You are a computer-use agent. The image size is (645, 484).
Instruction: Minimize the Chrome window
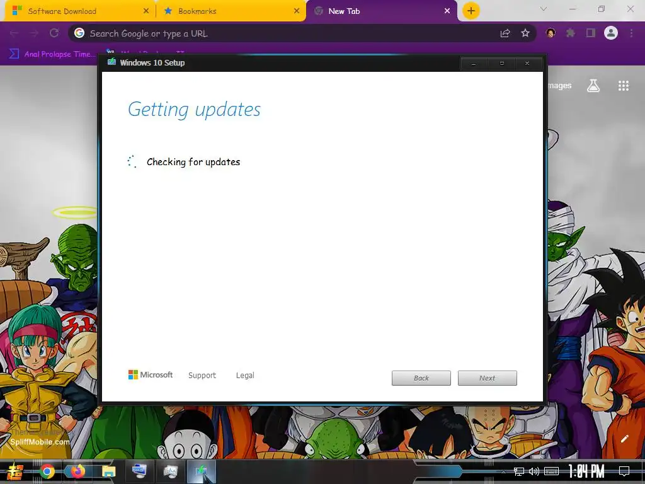pos(573,9)
